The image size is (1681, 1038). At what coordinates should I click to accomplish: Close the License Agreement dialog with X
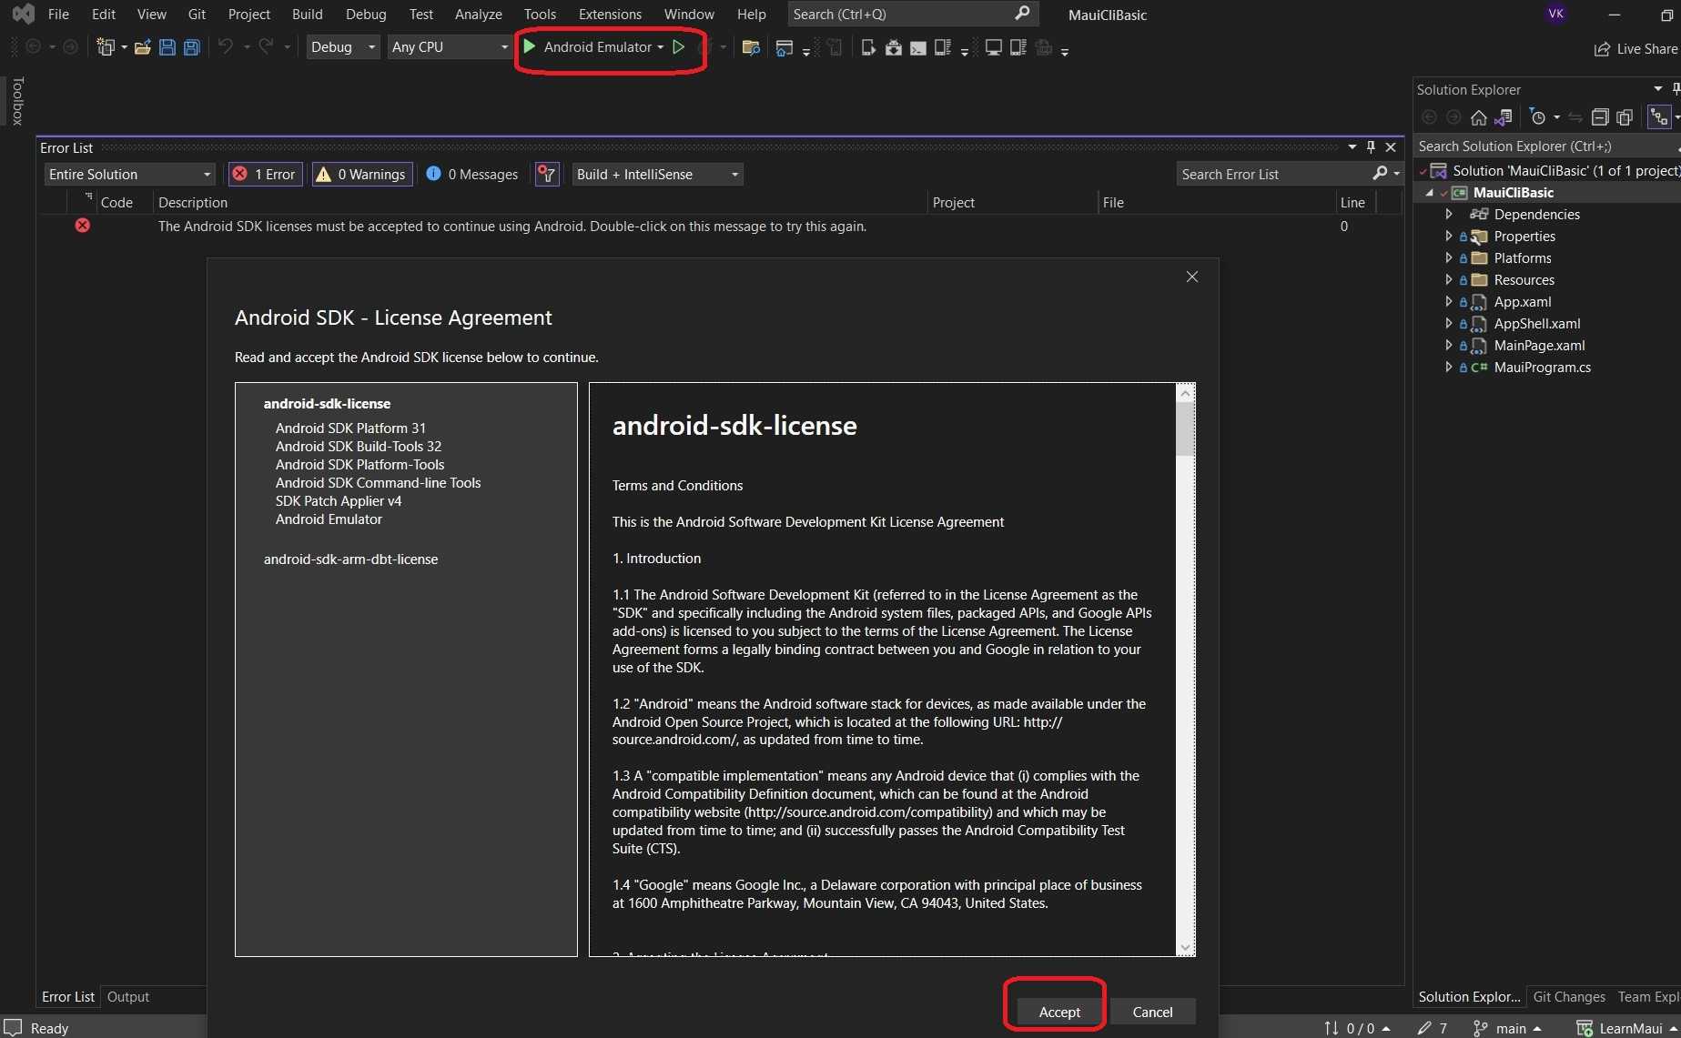pos(1192,277)
